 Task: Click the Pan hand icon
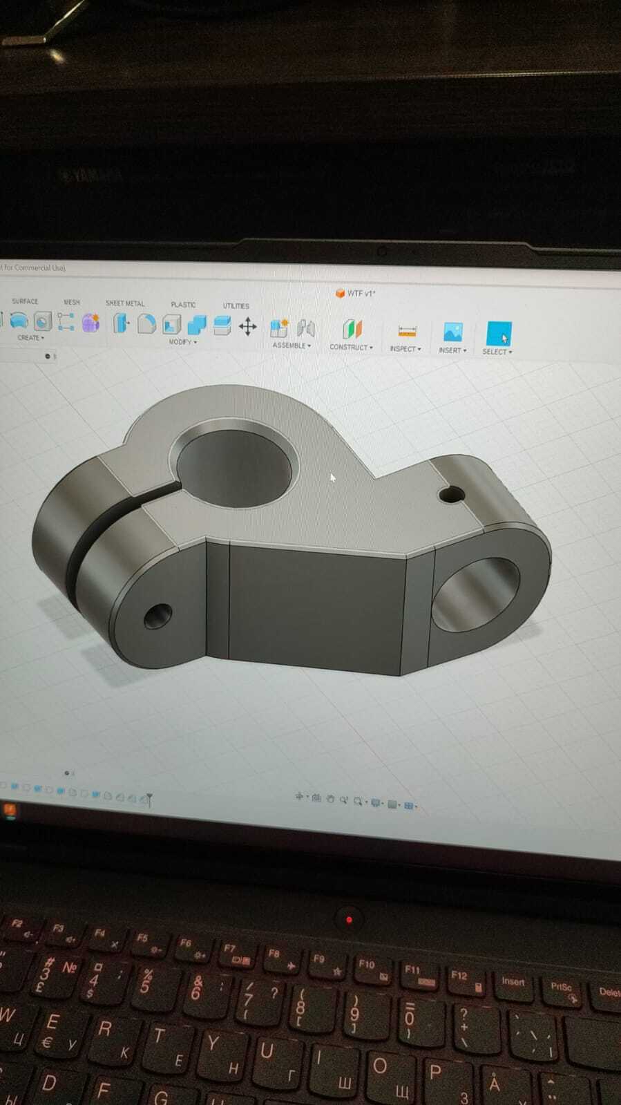(x=330, y=799)
